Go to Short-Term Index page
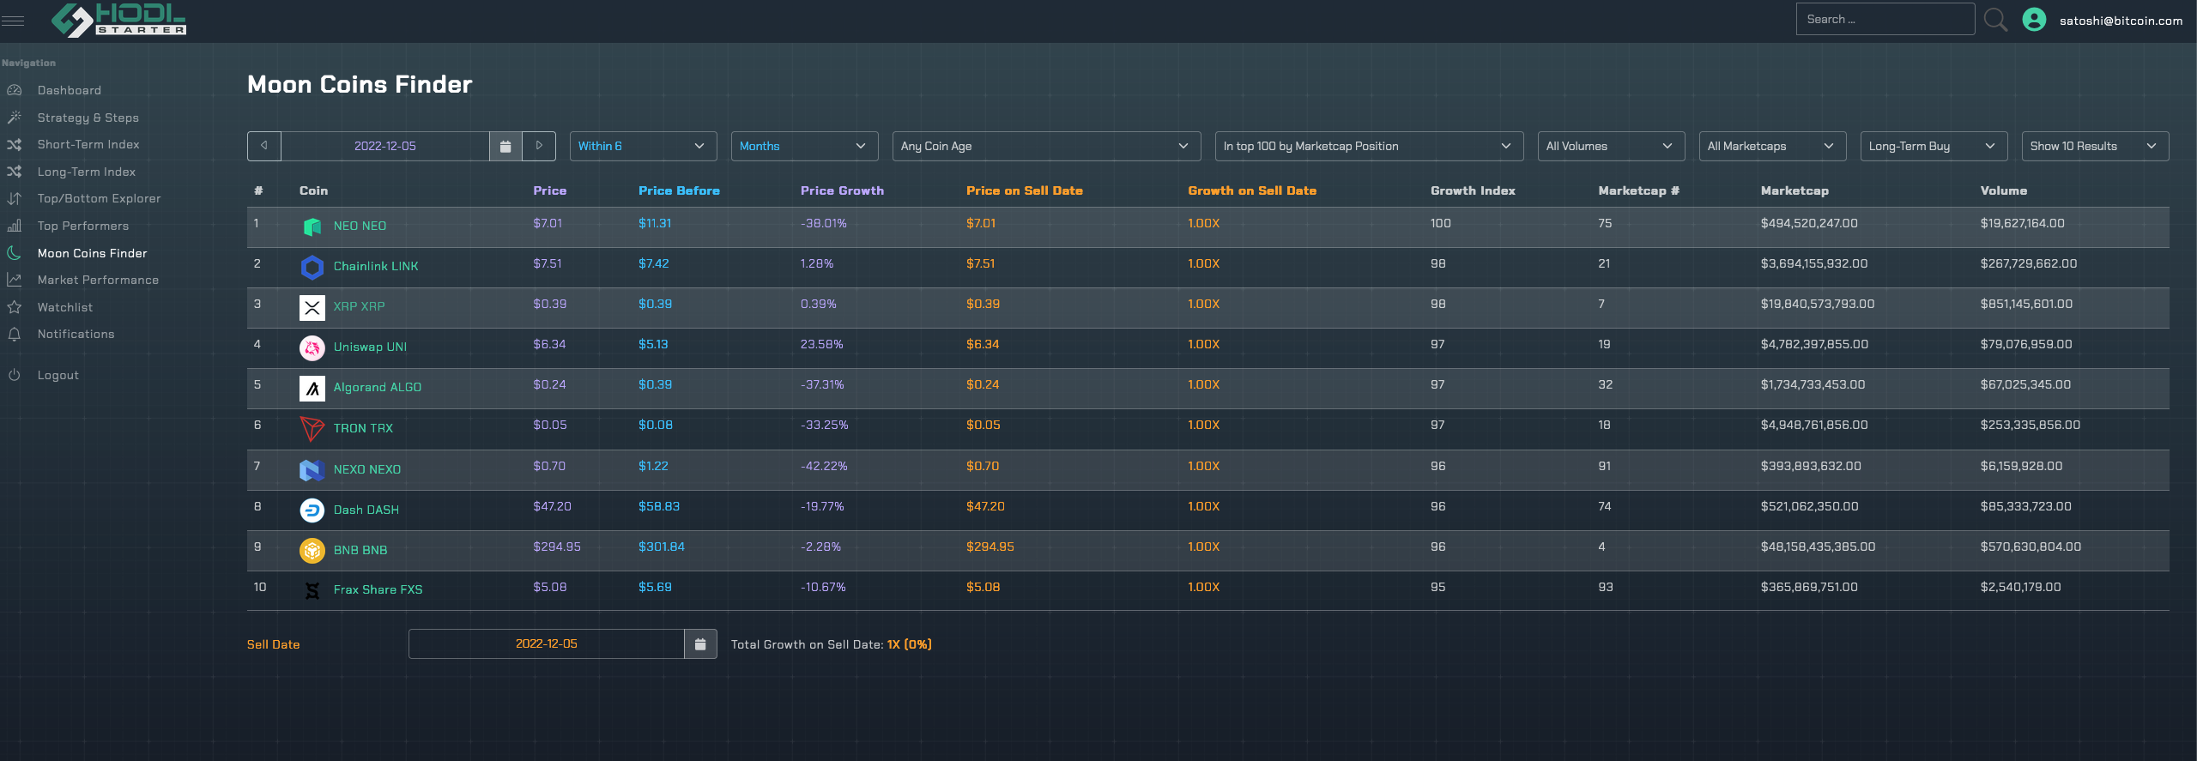 88,144
